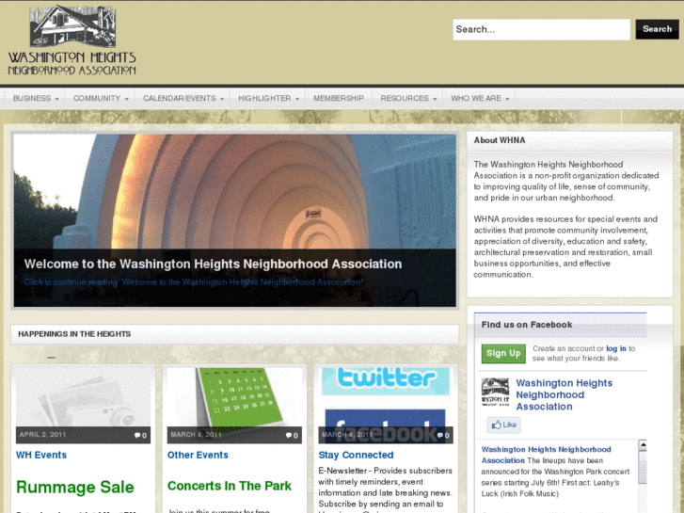Screen dimensions: 684x513
Task: Open comments bubble on Stay Connected post
Action: pos(443,435)
